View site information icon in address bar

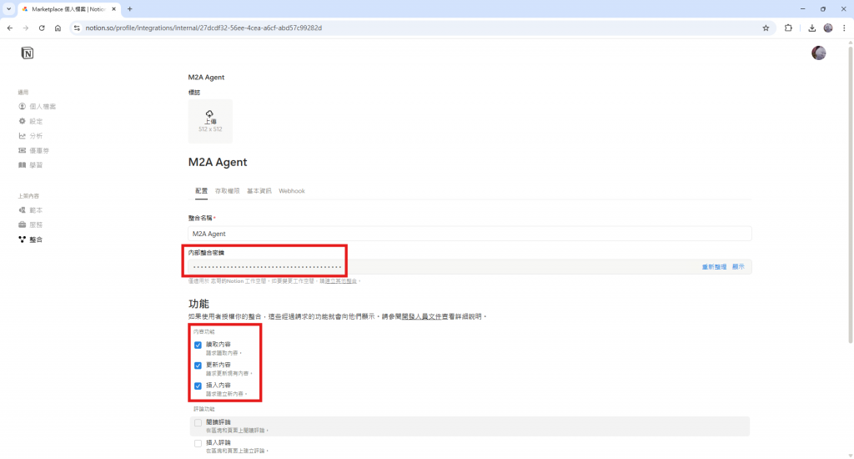(77, 28)
